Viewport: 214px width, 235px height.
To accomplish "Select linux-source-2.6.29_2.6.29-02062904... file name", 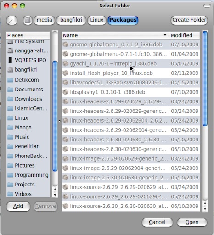I will coord(118,196).
